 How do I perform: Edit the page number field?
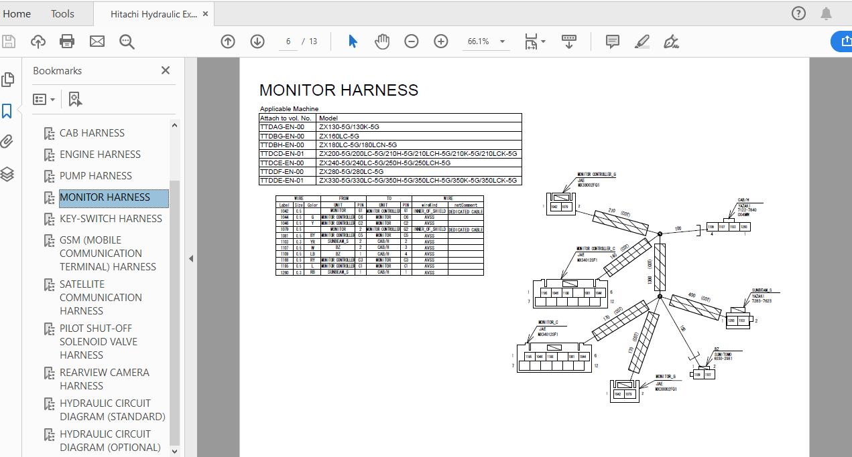click(288, 41)
